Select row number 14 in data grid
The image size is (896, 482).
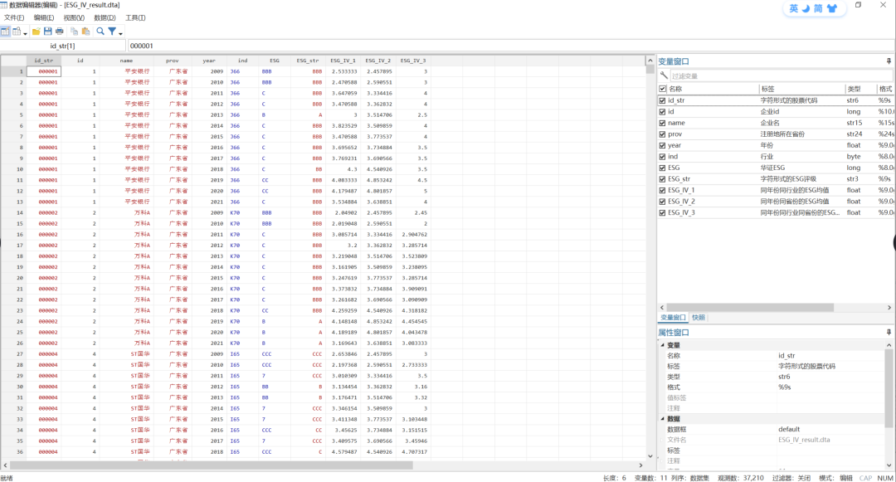click(13, 213)
